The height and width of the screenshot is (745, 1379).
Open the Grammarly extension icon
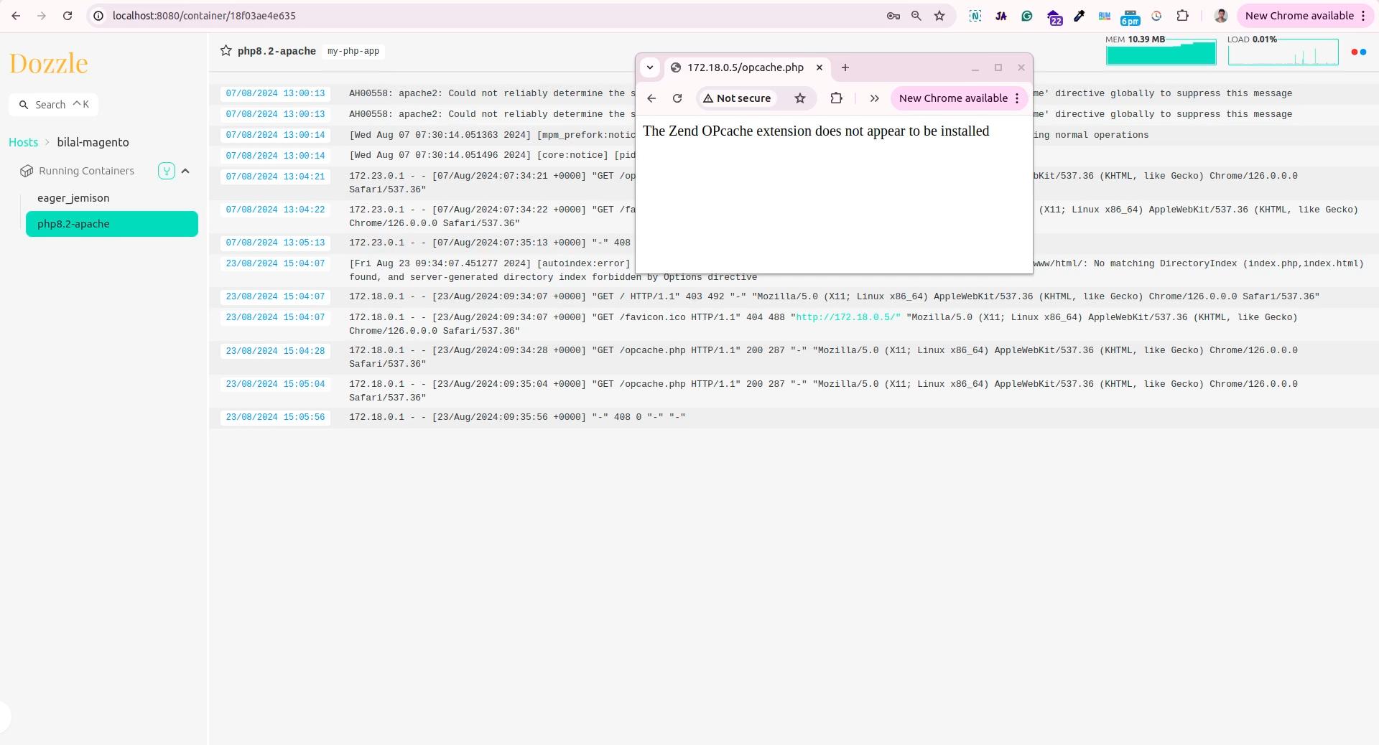tap(1027, 16)
